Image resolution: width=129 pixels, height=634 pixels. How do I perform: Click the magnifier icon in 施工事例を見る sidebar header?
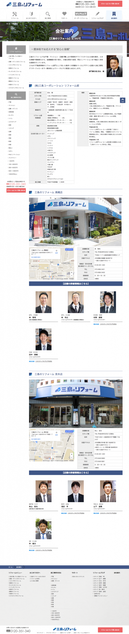coord(16,94)
